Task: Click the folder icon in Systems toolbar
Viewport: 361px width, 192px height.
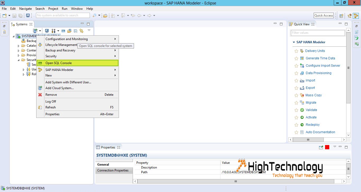Action: 69,31
